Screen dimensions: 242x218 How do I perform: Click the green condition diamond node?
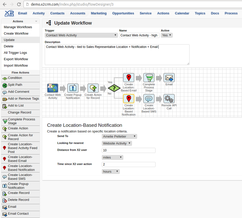(x=114, y=88)
